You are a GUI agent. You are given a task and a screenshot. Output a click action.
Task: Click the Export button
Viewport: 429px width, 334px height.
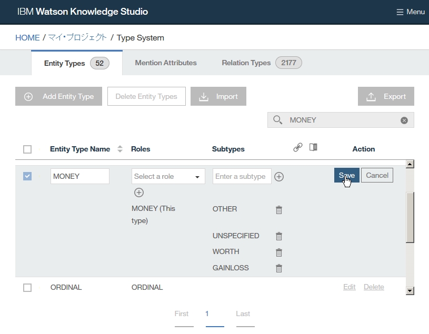(386, 96)
